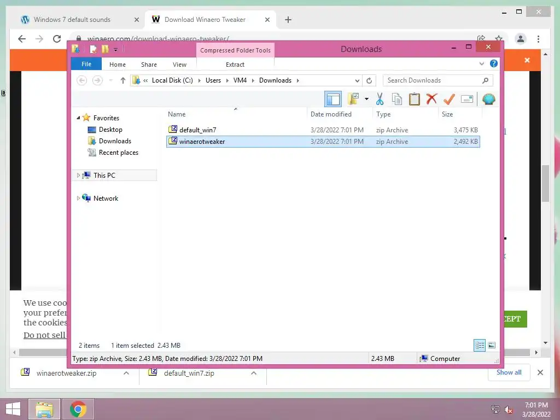Switch to the Share ribbon tab
This screenshot has height=420, width=560.
[149, 65]
